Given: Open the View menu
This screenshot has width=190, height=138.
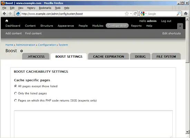Looking at the screenshot, I should pos(21,8).
